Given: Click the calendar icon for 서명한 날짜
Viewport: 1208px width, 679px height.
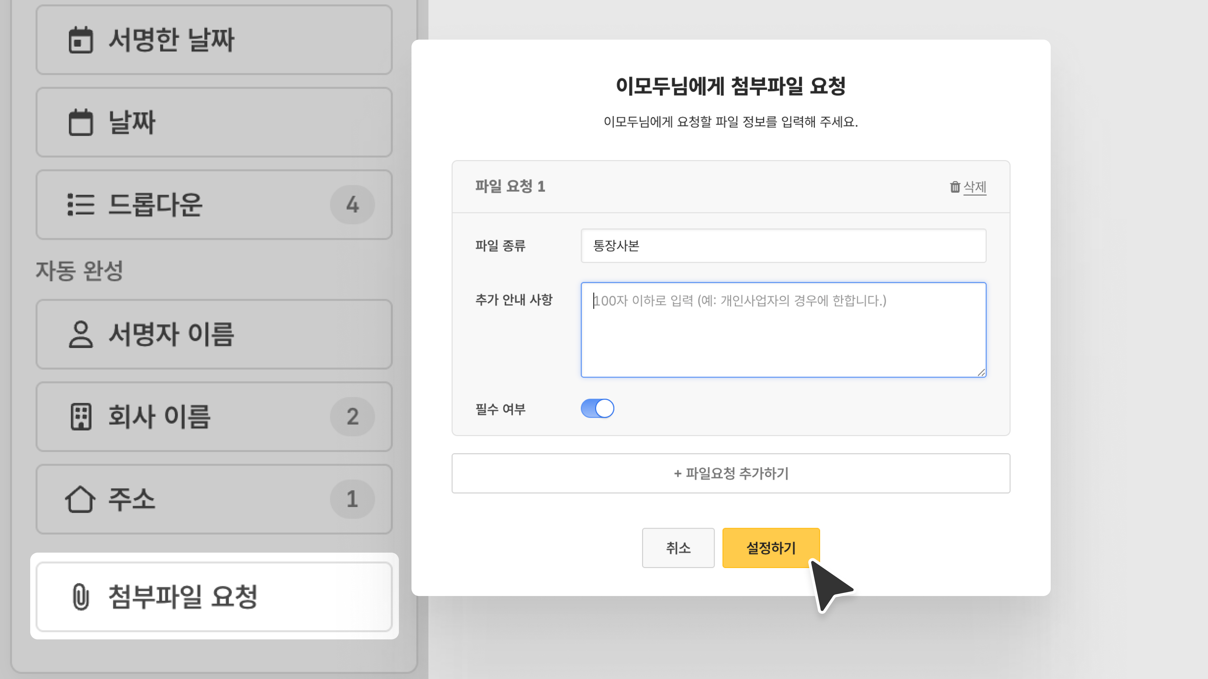Looking at the screenshot, I should [81, 40].
